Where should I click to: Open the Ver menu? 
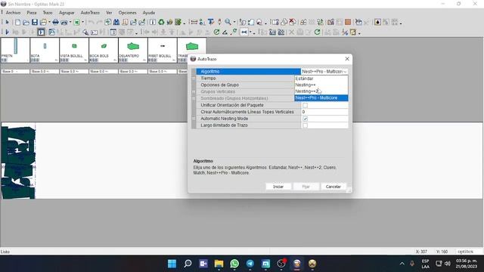pyautogui.click(x=109, y=13)
